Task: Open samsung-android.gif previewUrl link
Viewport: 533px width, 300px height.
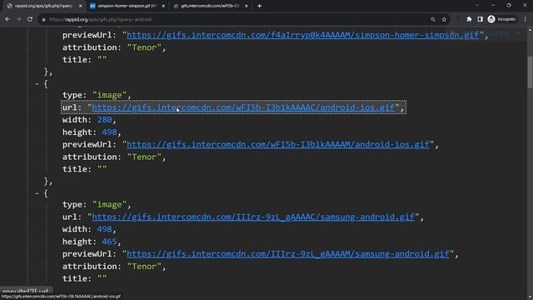Action: 288,254
